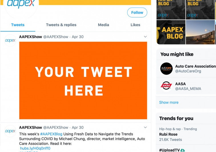The height and width of the screenshot is (152, 216).
Task: Open first tweet's chevron dropdown menu
Action: [145, 37]
